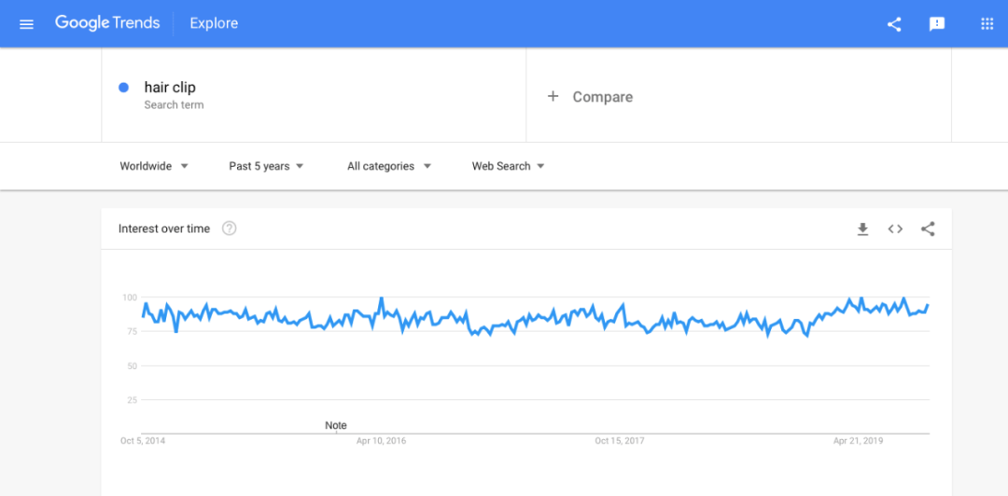Open the hamburger main menu

pyautogui.click(x=26, y=24)
